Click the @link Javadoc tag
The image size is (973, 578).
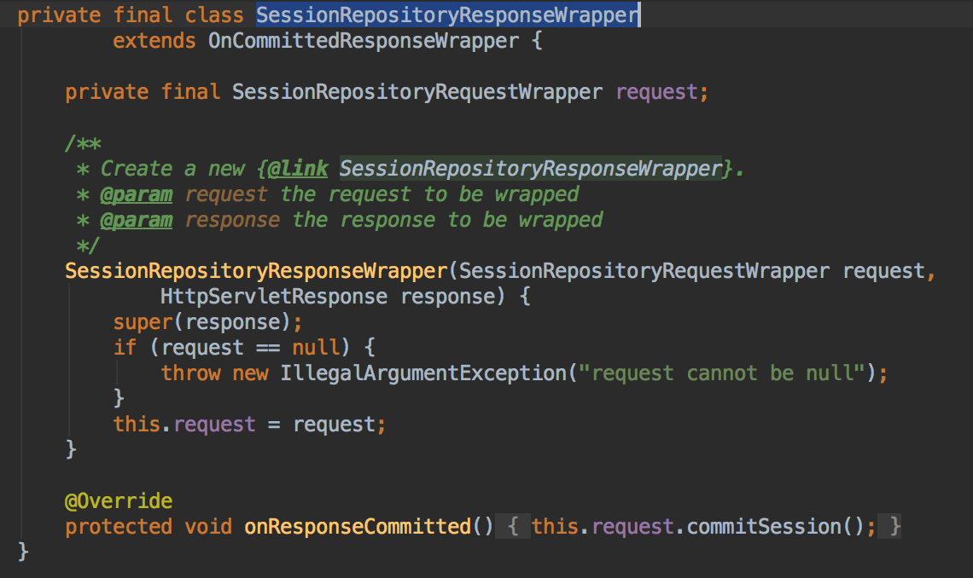[298, 169]
